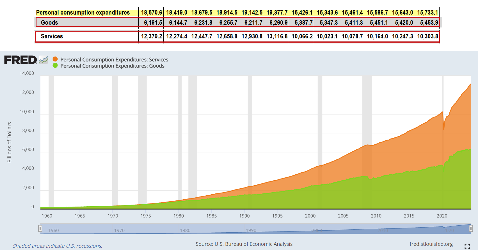Click the FRED logo
The height and width of the screenshot is (250, 478).
click(20, 60)
